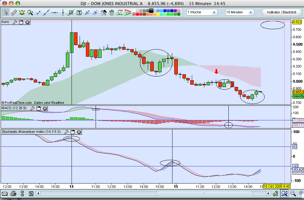Click the horizontal scrollbar thumb
The width and height of the screenshot is (304, 200).
[204, 193]
